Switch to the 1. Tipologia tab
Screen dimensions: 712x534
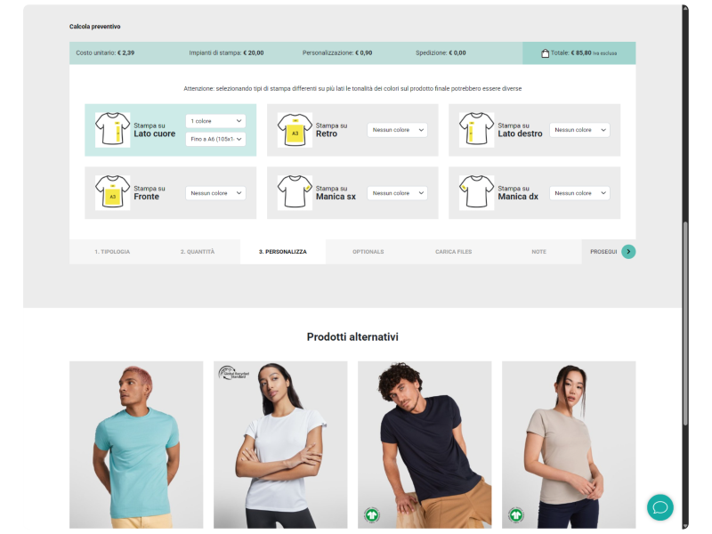(x=112, y=252)
